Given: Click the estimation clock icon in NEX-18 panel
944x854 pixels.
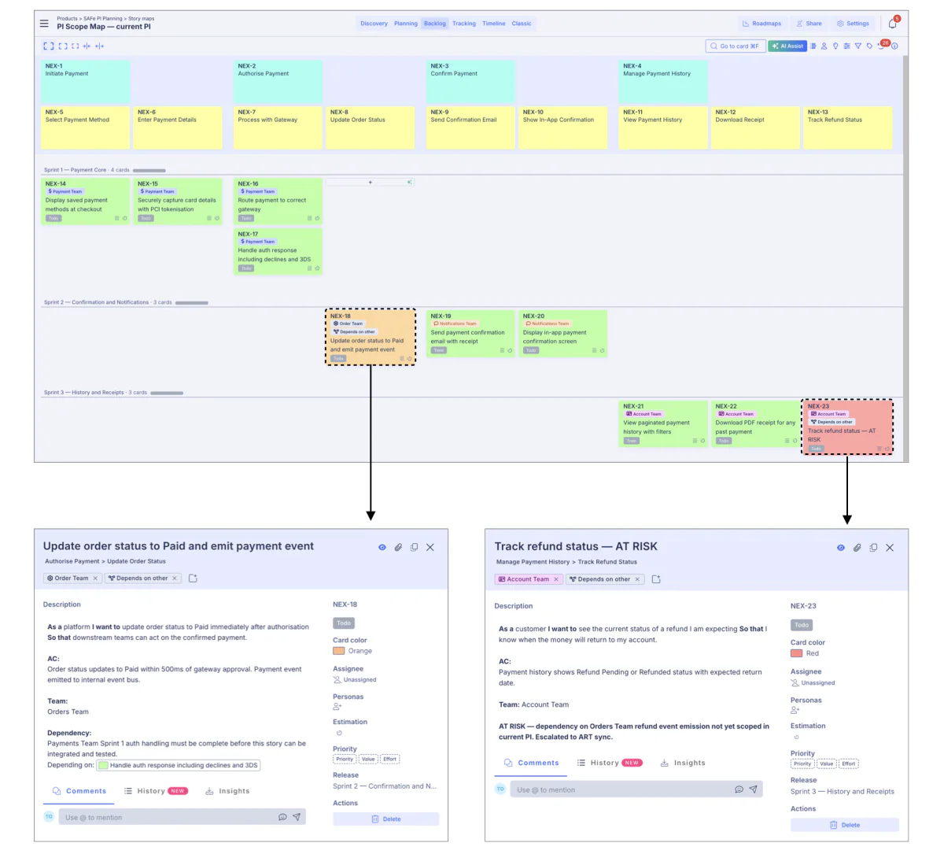Looking at the screenshot, I should (339, 733).
